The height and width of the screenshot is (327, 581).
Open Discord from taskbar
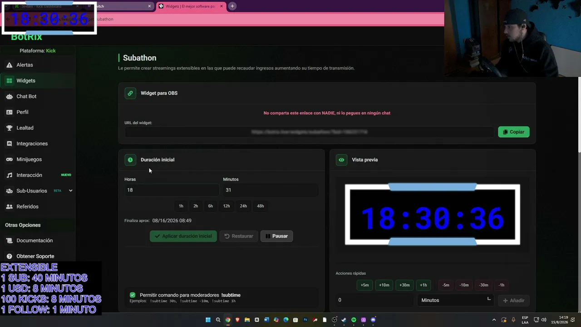pyautogui.click(x=373, y=320)
